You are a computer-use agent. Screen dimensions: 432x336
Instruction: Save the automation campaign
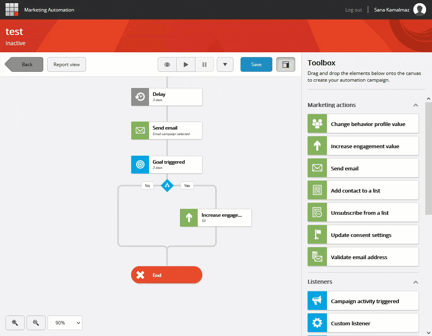click(256, 65)
